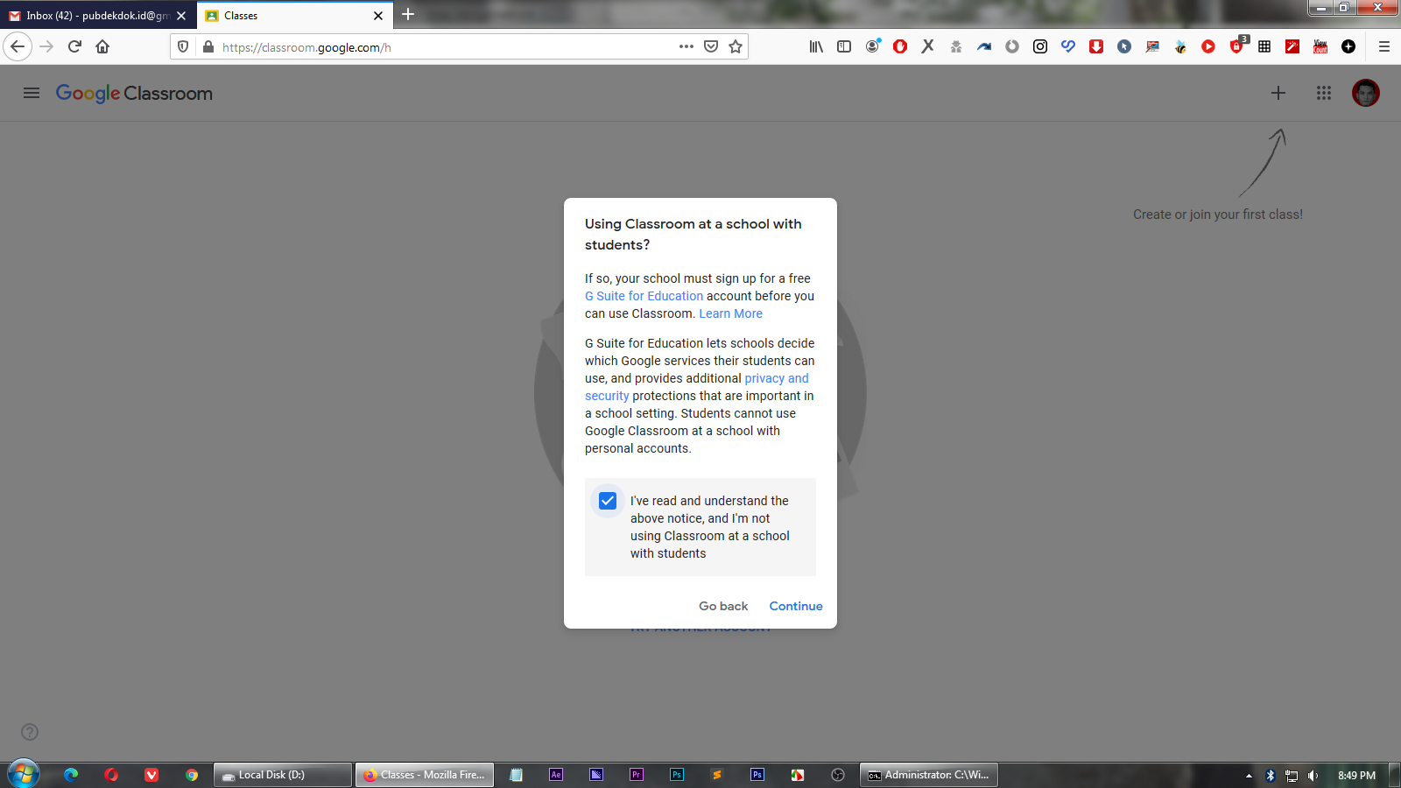The width and height of the screenshot is (1401, 788).
Task: Launch Microsoft Edge from the taskbar
Action: [71, 775]
